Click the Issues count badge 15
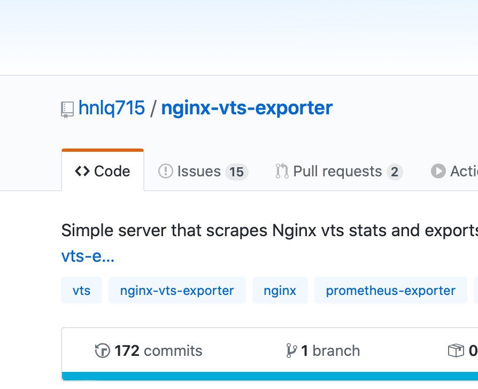 tap(236, 172)
